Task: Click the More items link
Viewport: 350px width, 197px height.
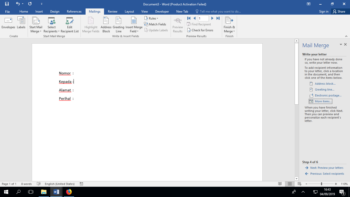Action: click(x=323, y=101)
